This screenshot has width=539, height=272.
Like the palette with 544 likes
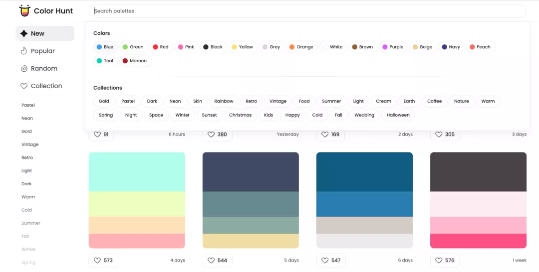[x=217, y=261]
